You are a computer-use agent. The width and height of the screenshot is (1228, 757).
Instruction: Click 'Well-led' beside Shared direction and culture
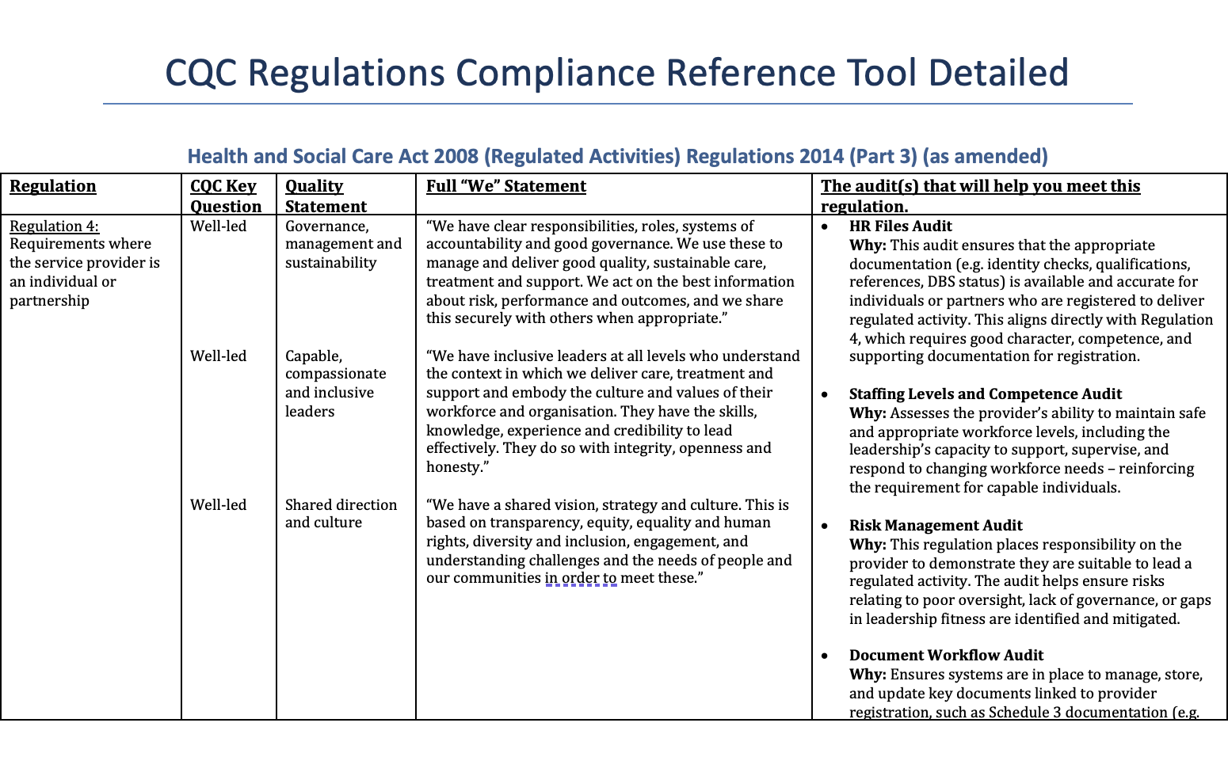click(x=218, y=505)
